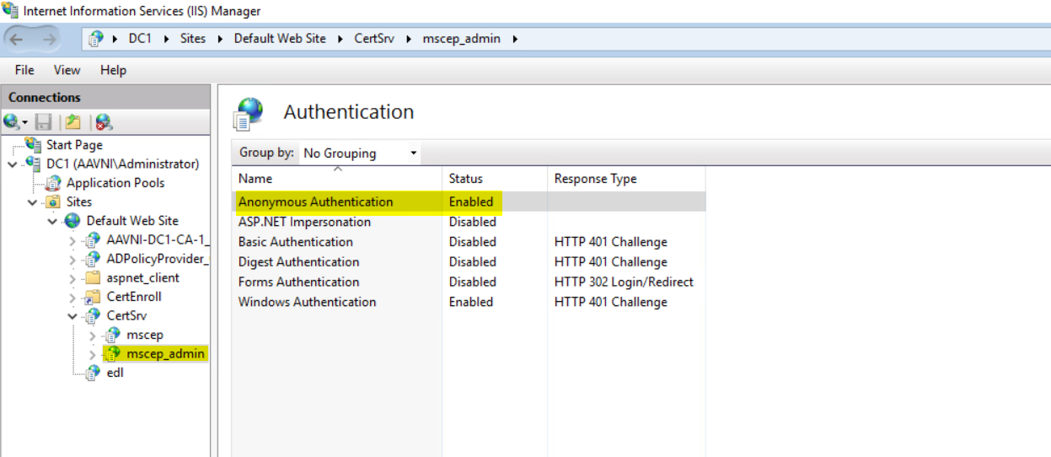Select Application Pools in the tree
The image size is (1051, 457).
(x=115, y=183)
